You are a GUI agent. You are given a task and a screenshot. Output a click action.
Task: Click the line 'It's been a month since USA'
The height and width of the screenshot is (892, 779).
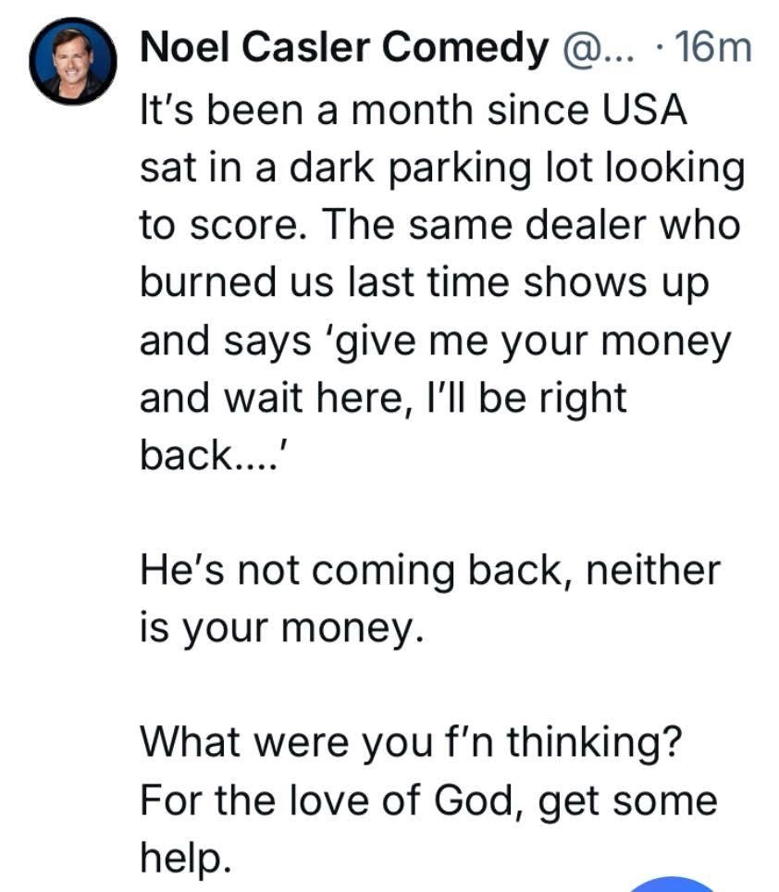pos(414,110)
